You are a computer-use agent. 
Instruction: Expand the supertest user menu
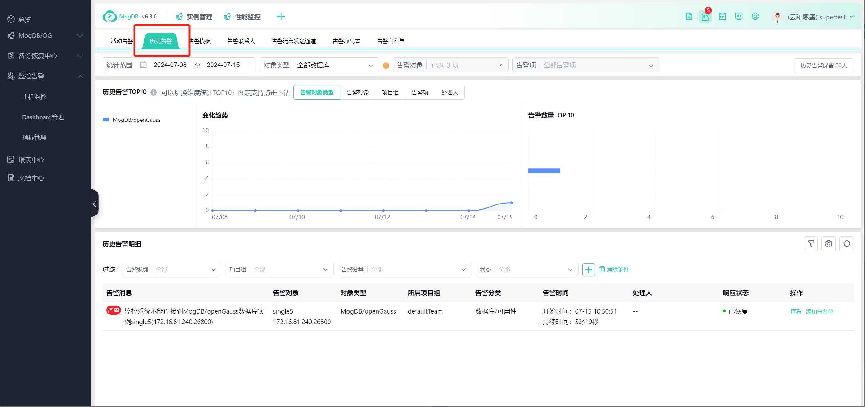pyautogui.click(x=820, y=17)
